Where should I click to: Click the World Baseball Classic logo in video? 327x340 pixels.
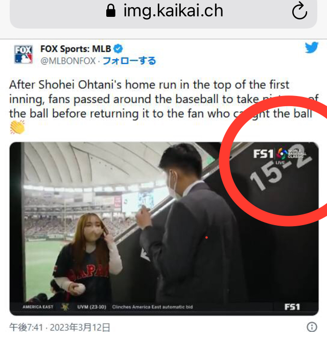[x=291, y=154]
